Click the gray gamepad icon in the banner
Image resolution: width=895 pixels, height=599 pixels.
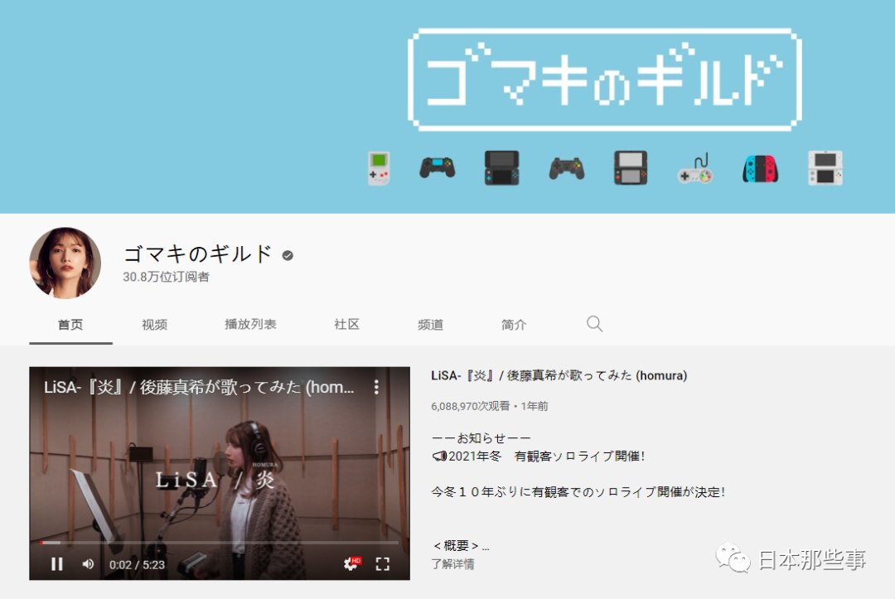(x=566, y=169)
